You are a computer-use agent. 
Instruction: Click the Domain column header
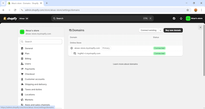click(x=73, y=37)
